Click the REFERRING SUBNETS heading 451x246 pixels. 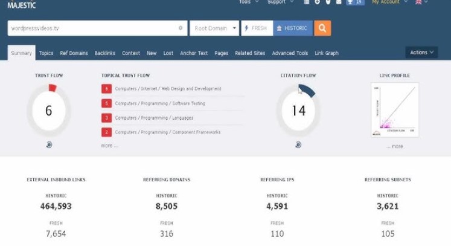(388, 180)
